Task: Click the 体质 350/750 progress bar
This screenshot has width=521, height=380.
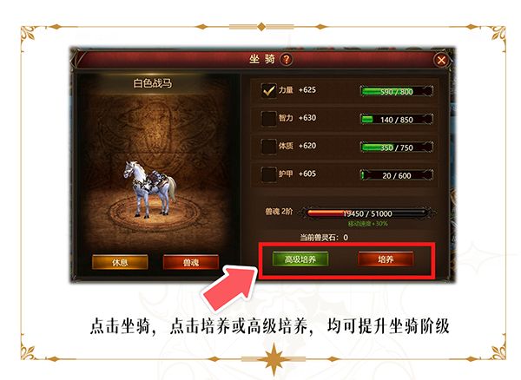Action: [x=397, y=147]
